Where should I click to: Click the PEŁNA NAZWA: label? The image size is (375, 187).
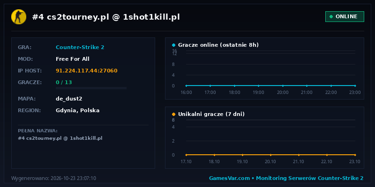[x=38, y=131]
